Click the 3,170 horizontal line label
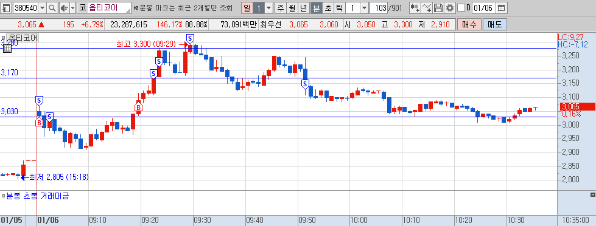 tap(10, 72)
